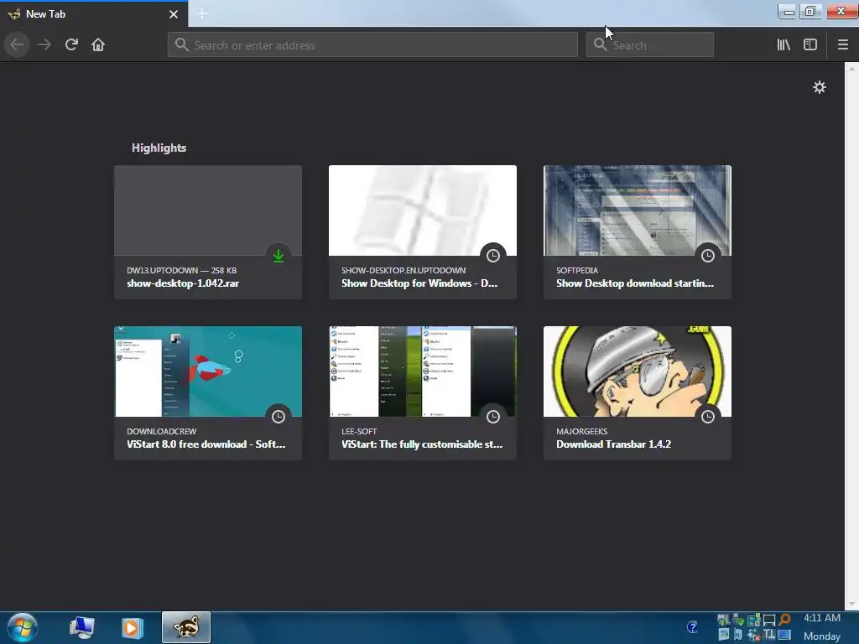
Task: Open link 'Show Desktop for Windows - D...'
Action: coord(419,283)
